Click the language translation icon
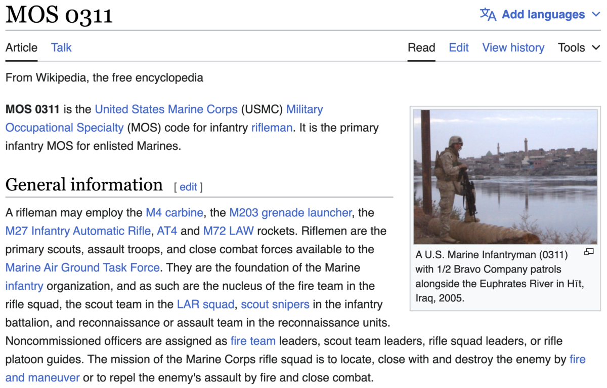Image resolution: width=607 pixels, height=388 pixels. click(488, 14)
